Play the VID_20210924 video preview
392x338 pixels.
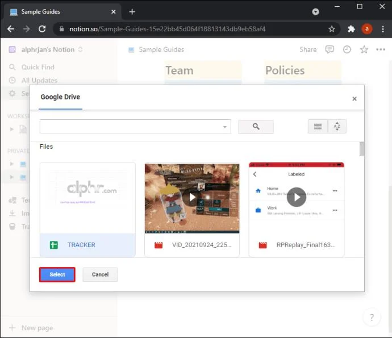192,197
